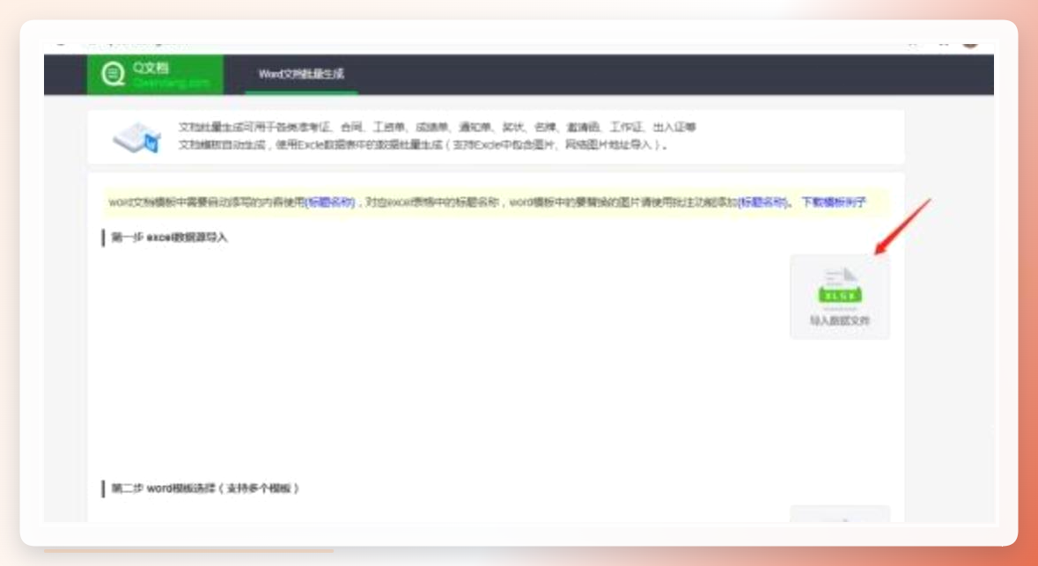The height and width of the screenshot is (566, 1038).
Task: Click the document batch generation illustration icon
Action: tap(137, 136)
